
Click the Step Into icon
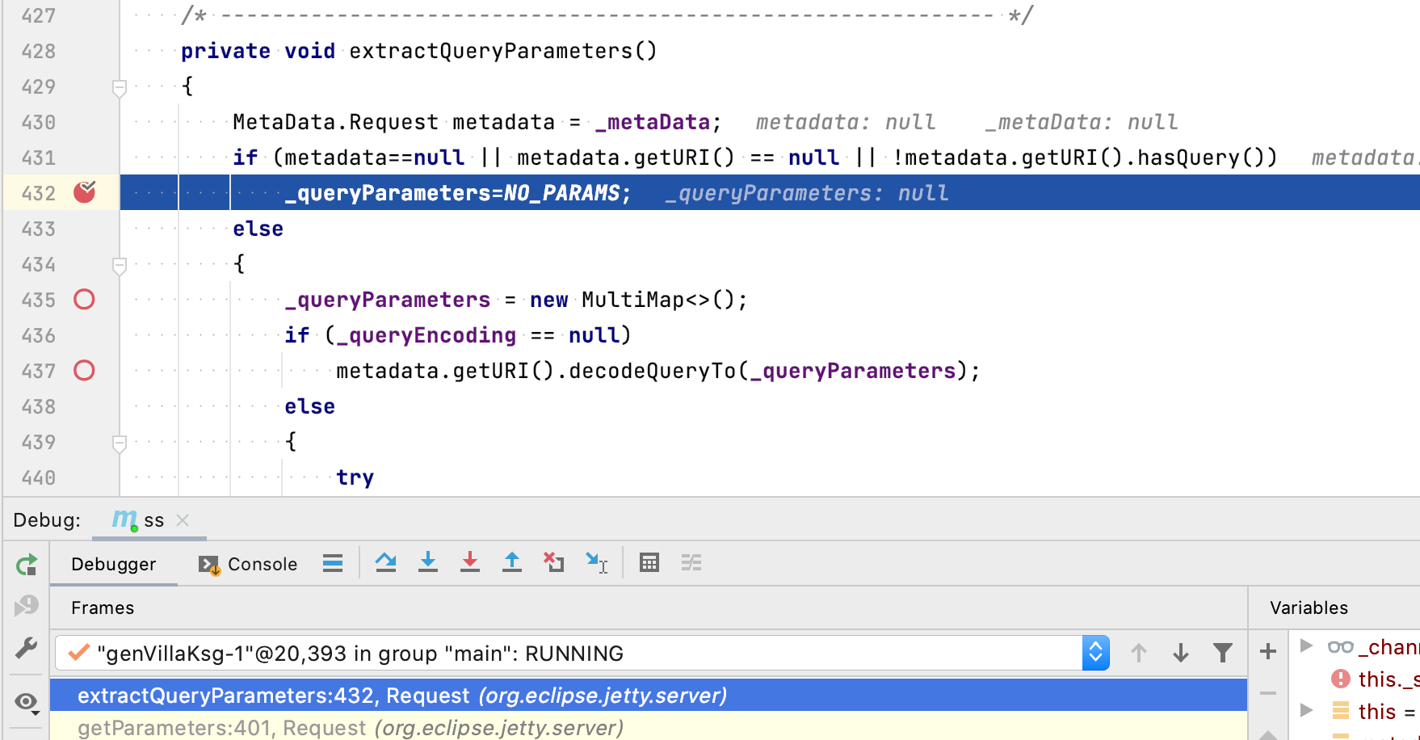428,562
